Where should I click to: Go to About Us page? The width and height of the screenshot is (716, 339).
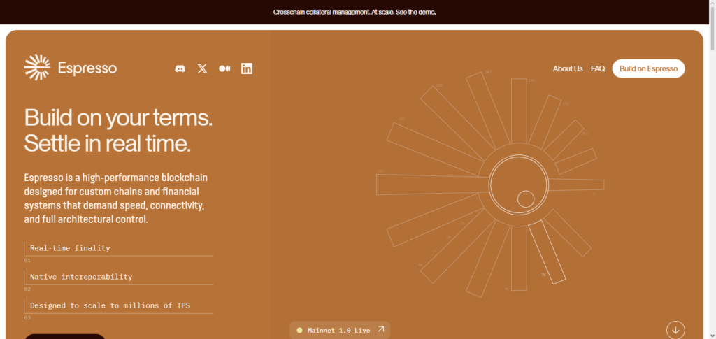click(x=568, y=69)
